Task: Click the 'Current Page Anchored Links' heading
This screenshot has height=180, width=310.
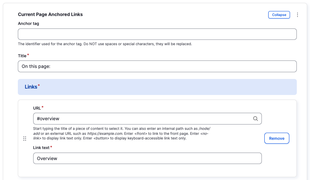Action: pos(50,15)
